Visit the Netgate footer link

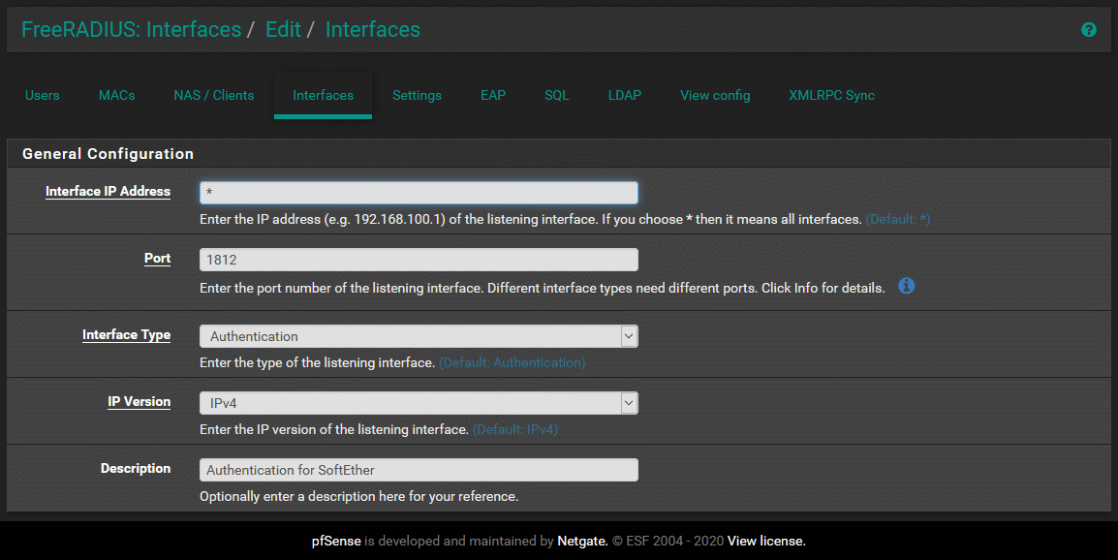tap(582, 541)
